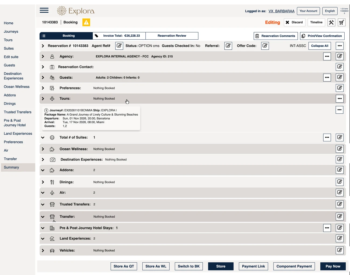
Task: Edit the Vehicles section
Action: (x=340, y=250)
